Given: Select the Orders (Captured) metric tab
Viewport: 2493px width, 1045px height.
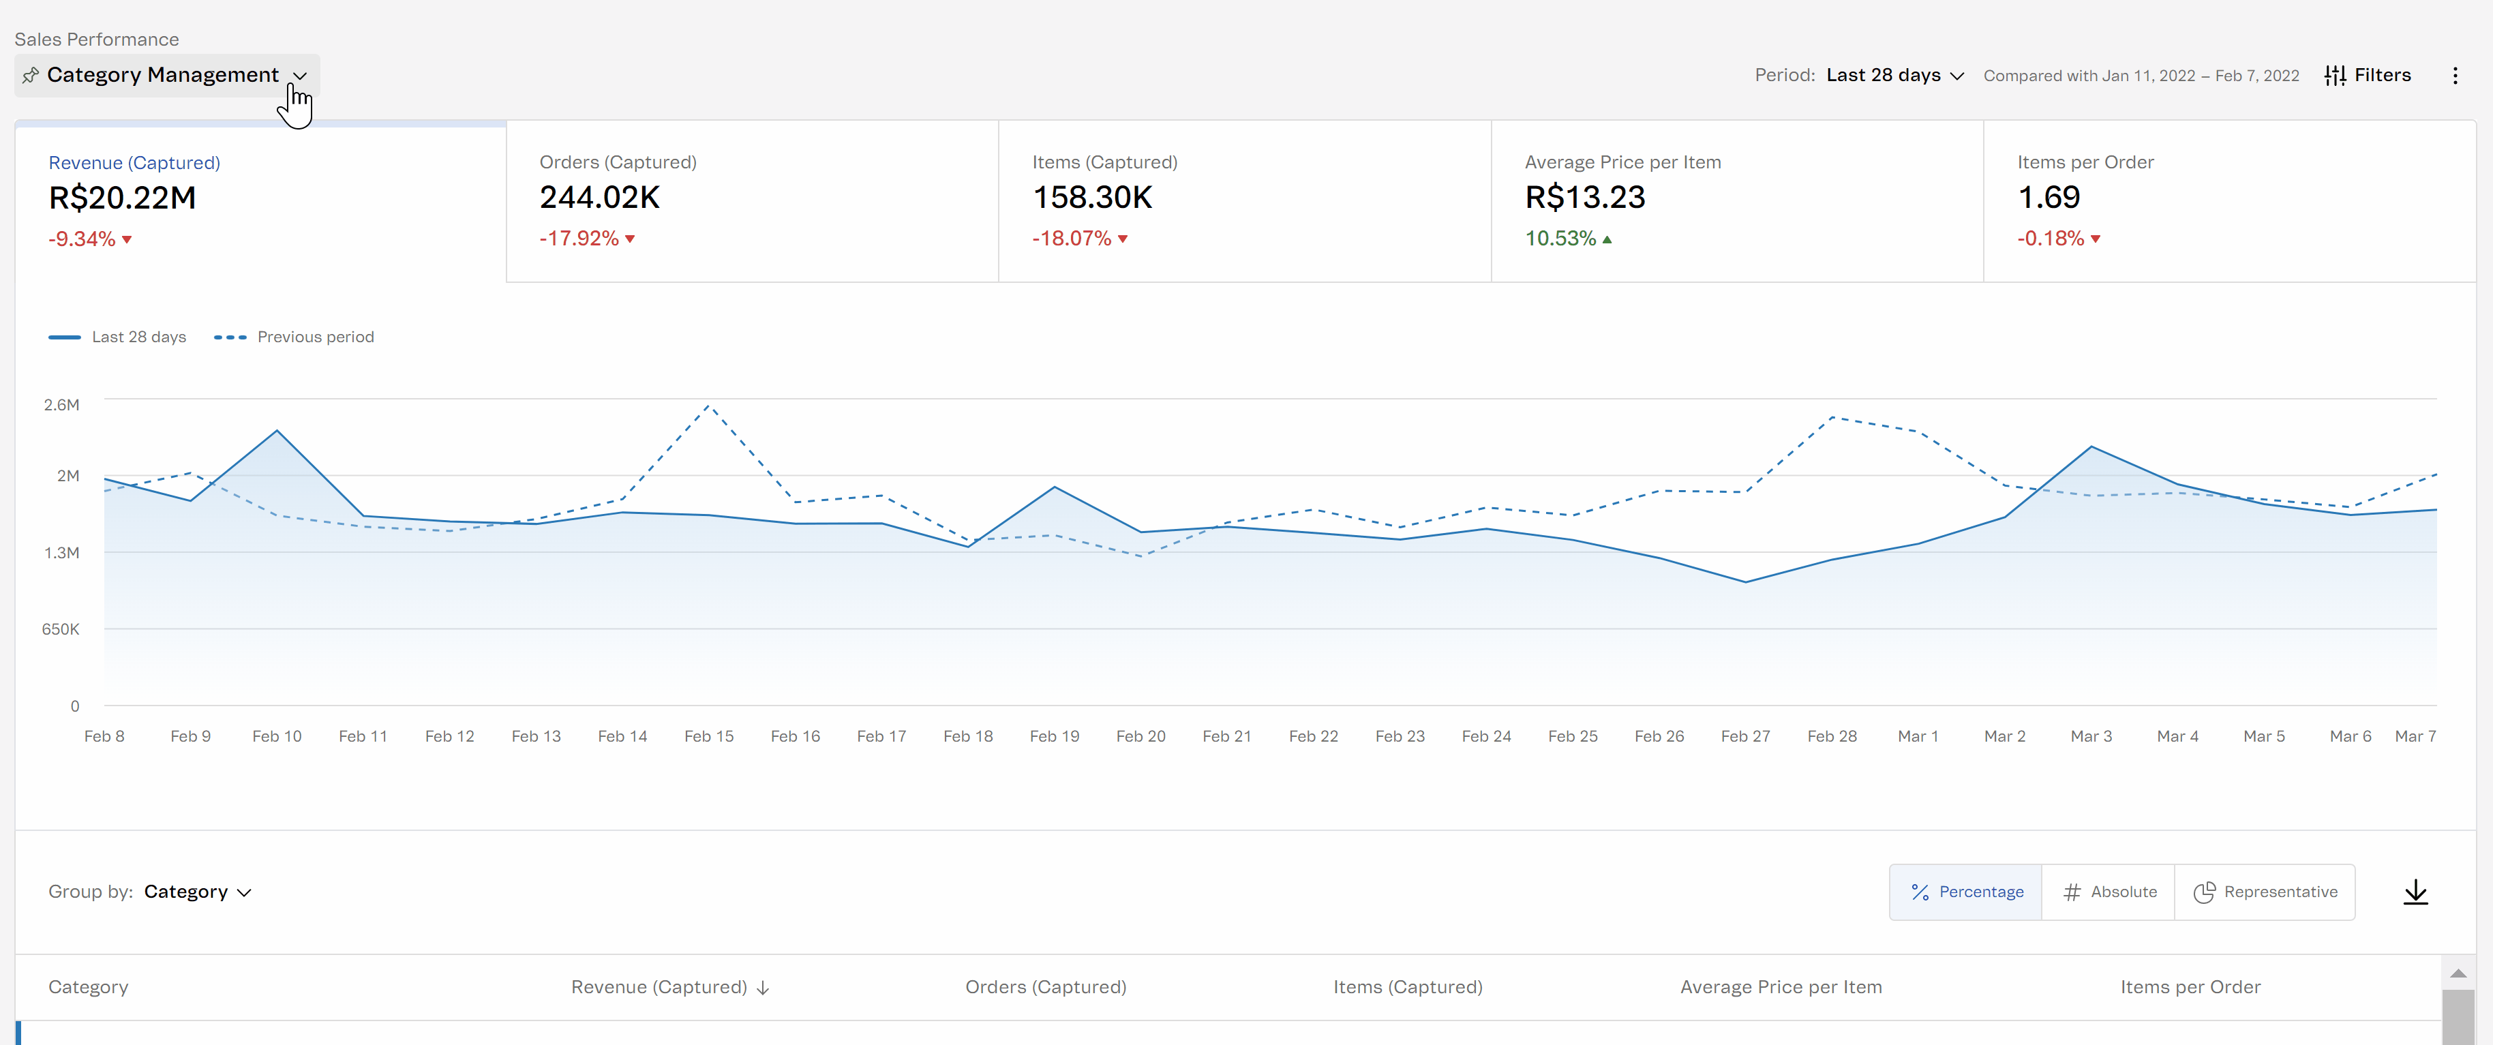Looking at the screenshot, I should pos(751,200).
